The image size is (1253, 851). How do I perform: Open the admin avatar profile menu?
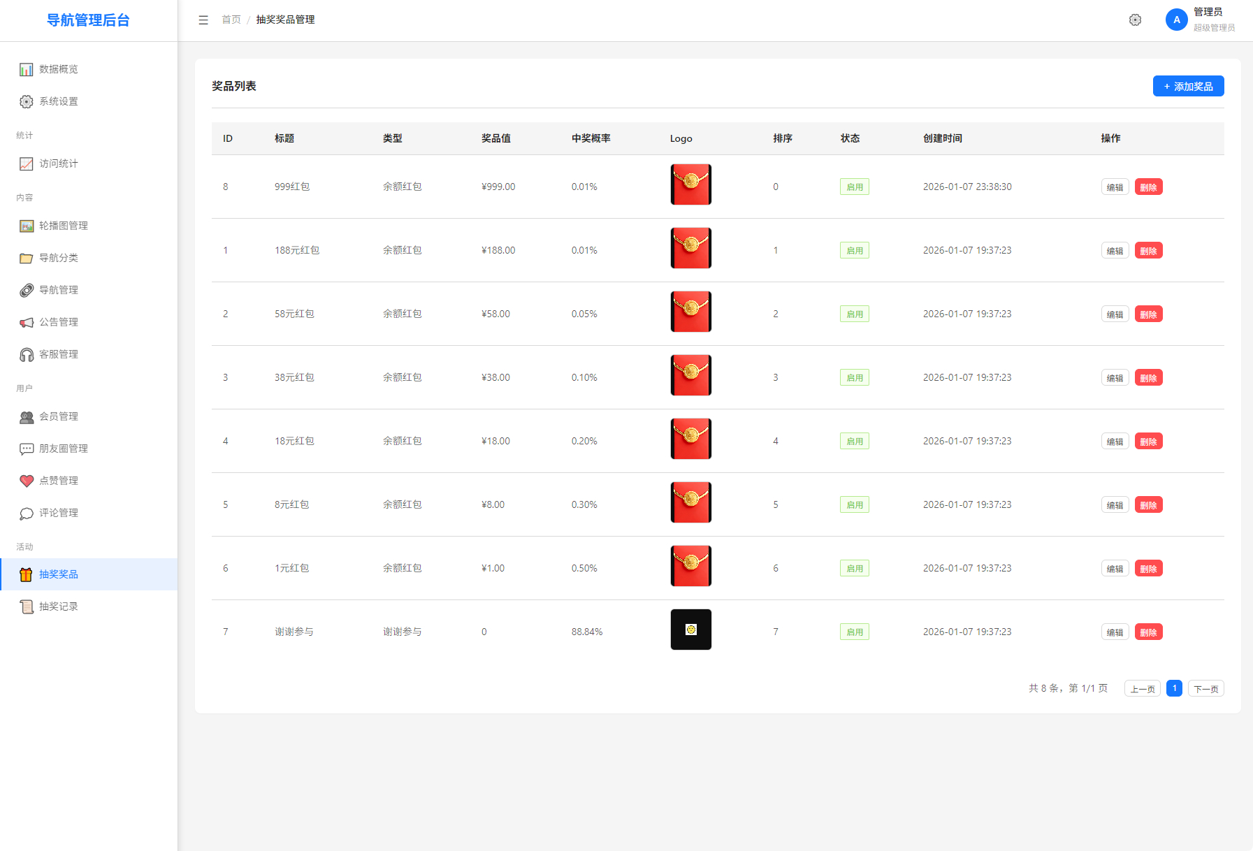pyautogui.click(x=1176, y=20)
